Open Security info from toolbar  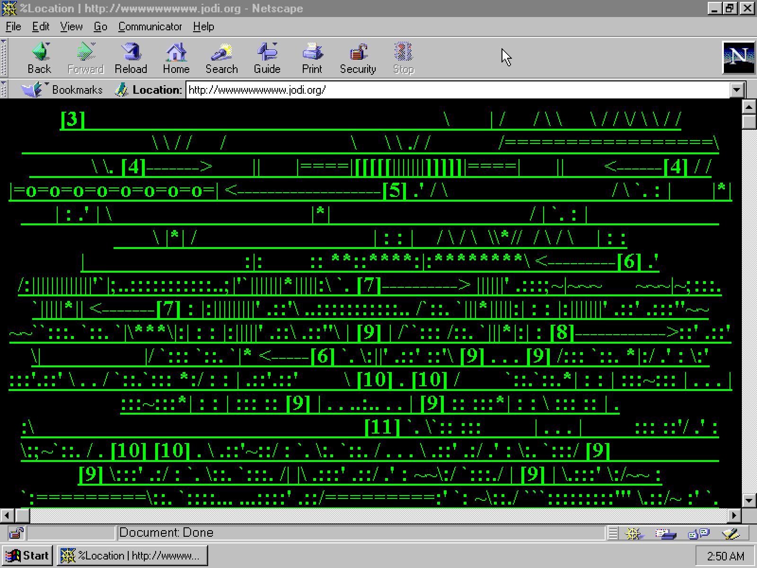click(x=358, y=58)
